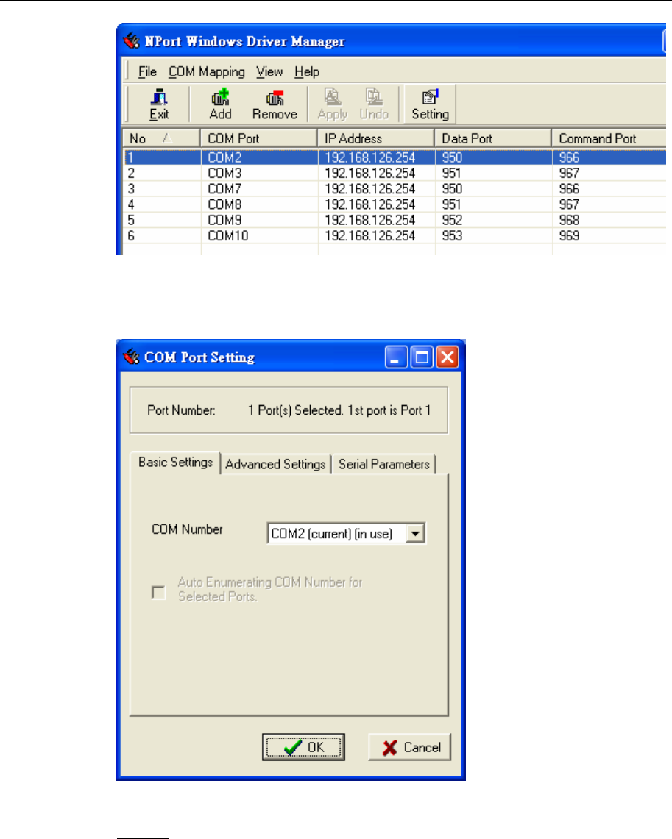Open the COM Mapping menu
This screenshot has width=672, height=839.
click(x=207, y=72)
